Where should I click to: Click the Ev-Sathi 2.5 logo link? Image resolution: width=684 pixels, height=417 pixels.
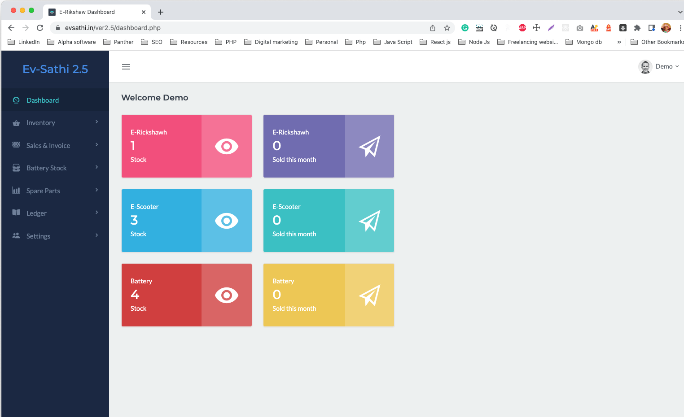click(55, 69)
